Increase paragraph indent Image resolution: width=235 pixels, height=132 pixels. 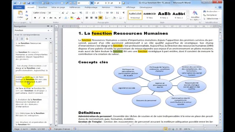(112, 13)
